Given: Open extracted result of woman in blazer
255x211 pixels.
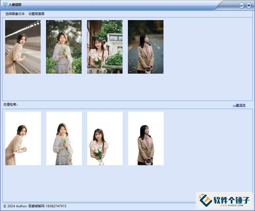Looking at the screenshot, I should point(146,138).
